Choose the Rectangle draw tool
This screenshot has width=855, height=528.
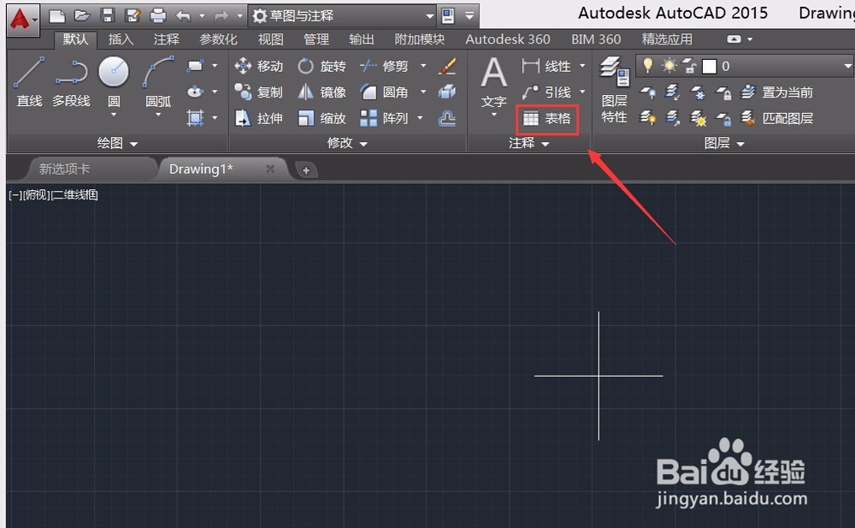point(195,66)
